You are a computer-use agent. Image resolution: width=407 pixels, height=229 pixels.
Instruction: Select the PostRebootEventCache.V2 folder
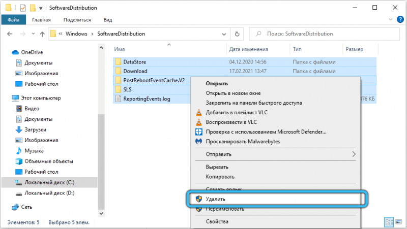tap(154, 80)
